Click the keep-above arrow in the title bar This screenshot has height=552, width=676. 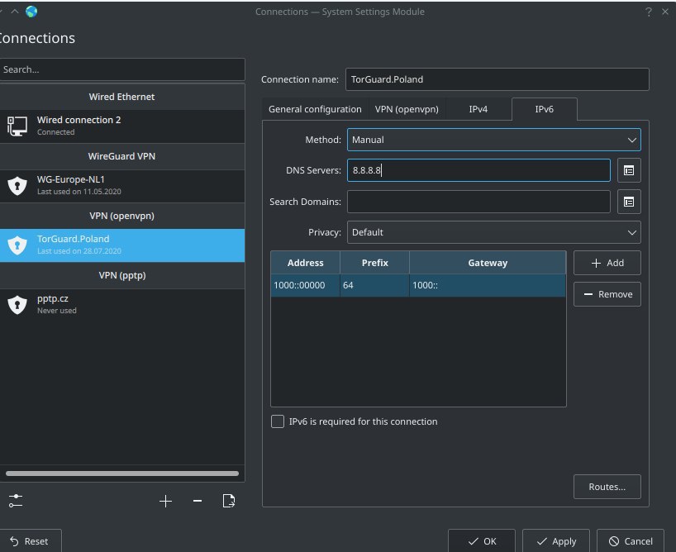point(15,12)
